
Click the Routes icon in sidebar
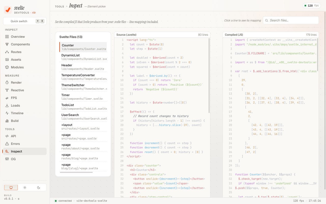pyautogui.click(x=7, y=52)
